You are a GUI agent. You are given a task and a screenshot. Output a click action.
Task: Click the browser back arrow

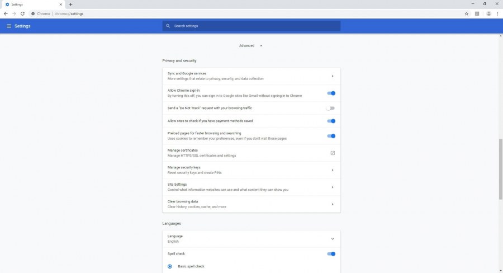pyautogui.click(x=6, y=13)
